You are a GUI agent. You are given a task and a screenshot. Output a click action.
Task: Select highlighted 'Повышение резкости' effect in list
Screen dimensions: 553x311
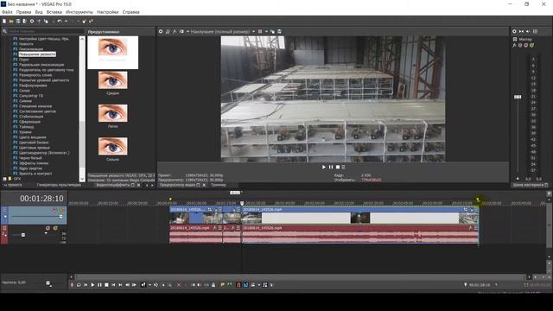[x=37, y=54]
